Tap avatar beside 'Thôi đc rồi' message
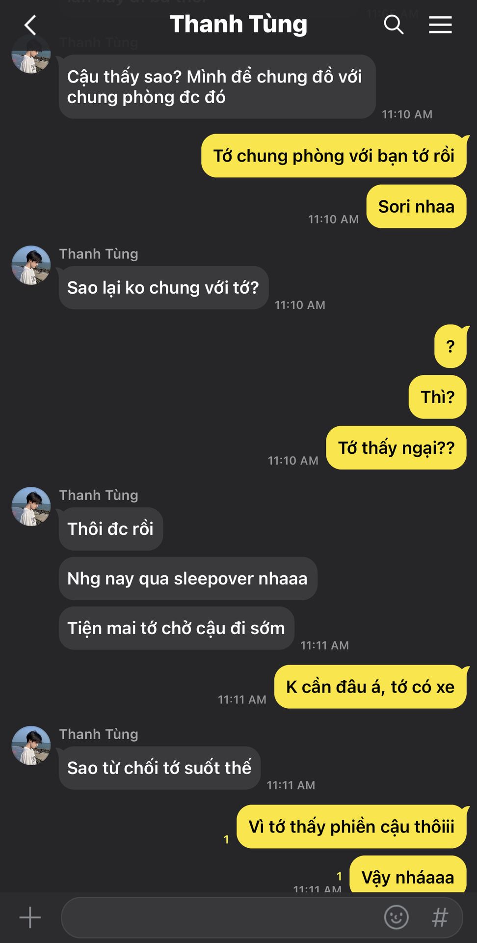Image resolution: width=477 pixels, height=943 pixels. (31, 506)
